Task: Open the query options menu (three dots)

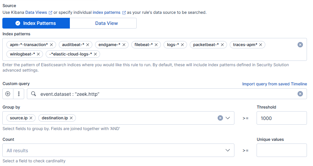Action: point(18,94)
